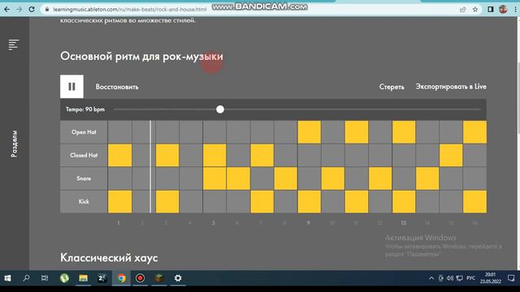Go back in the browser
520x292 pixels.
[x=7, y=10]
